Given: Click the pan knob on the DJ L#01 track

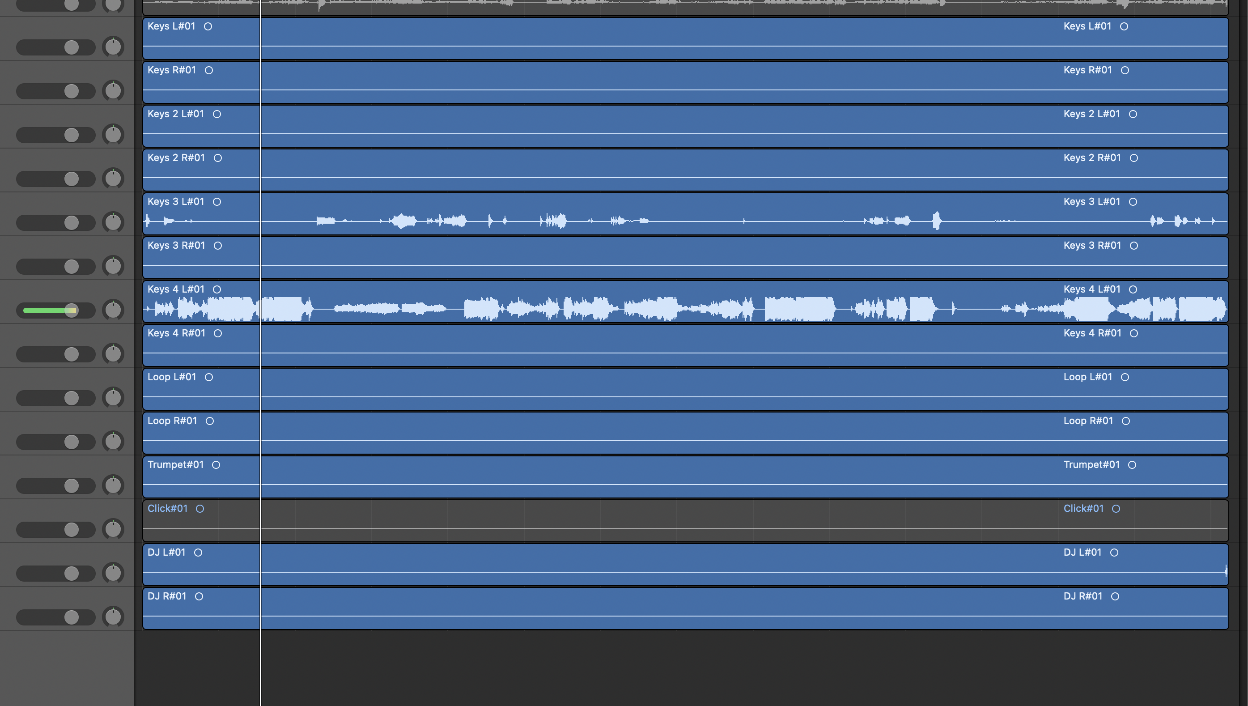Looking at the screenshot, I should 113,573.
